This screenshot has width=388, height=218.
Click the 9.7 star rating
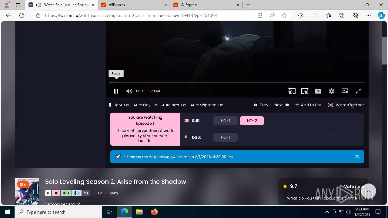coord(290,187)
